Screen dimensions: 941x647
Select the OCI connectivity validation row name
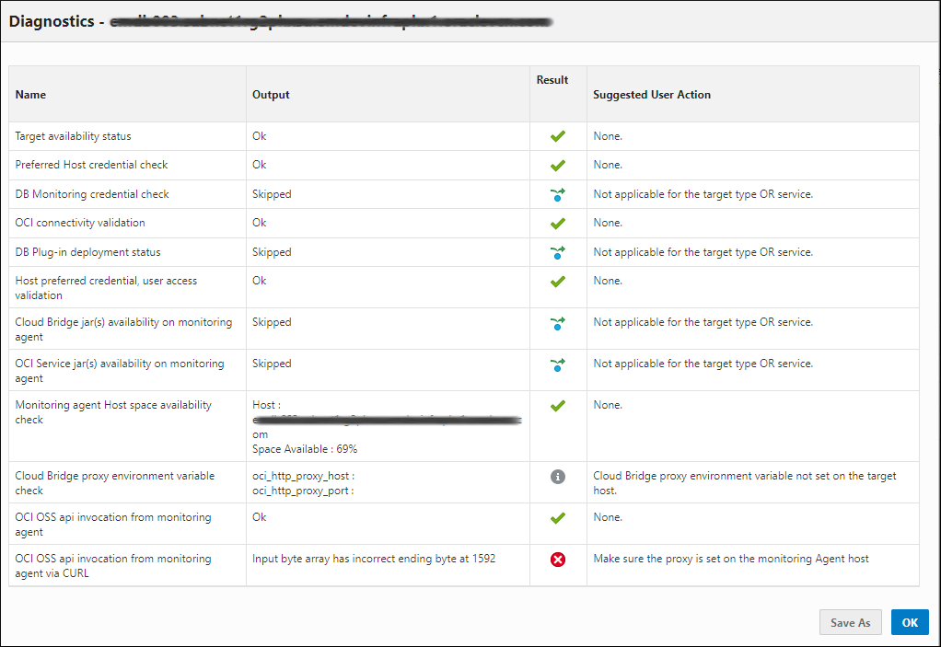[80, 223]
